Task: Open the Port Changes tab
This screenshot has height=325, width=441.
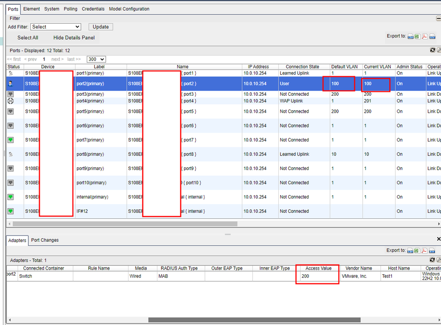Action: point(45,240)
